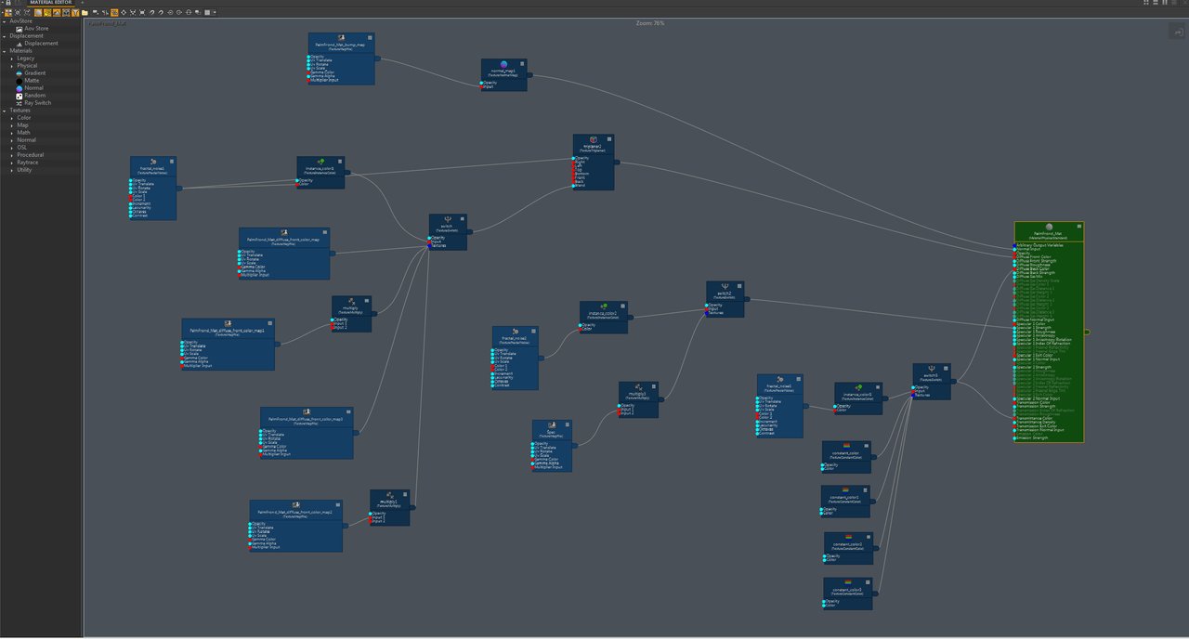This screenshot has width=1189, height=639.
Task: Expand the Physical materials group
Action: [x=12, y=66]
